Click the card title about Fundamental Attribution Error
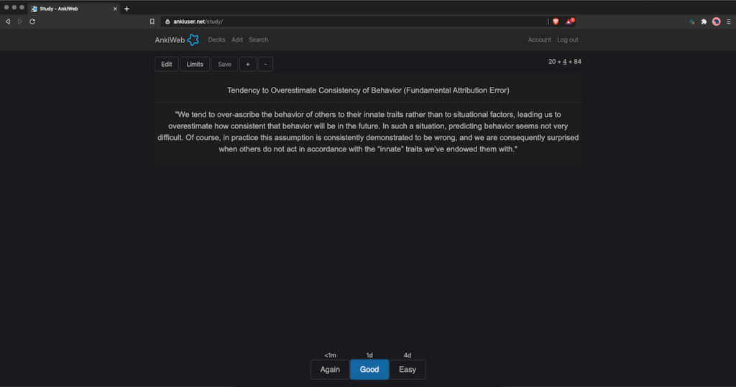Image resolution: width=736 pixels, height=387 pixels. coord(368,90)
